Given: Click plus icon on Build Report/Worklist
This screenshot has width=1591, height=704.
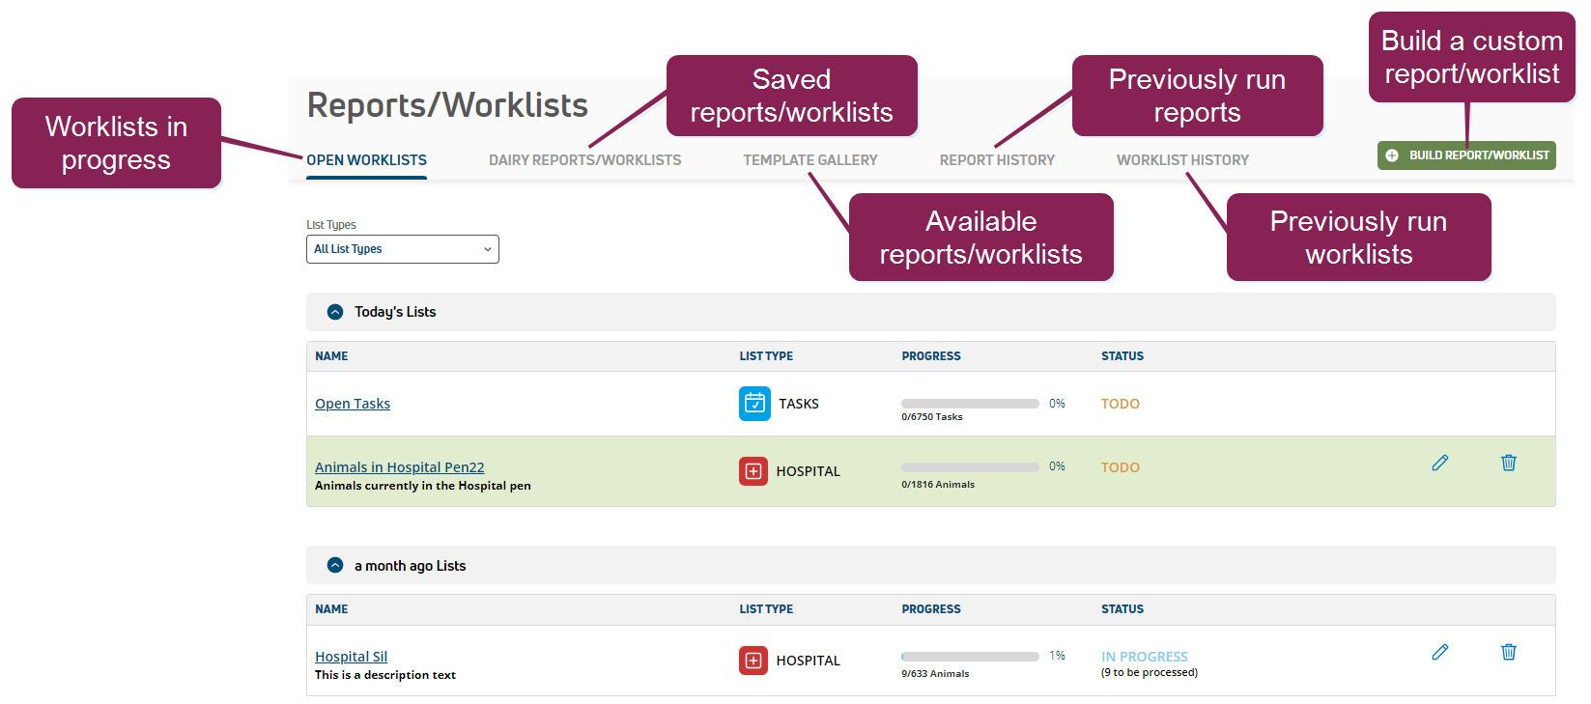Looking at the screenshot, I should point(1392,155).
